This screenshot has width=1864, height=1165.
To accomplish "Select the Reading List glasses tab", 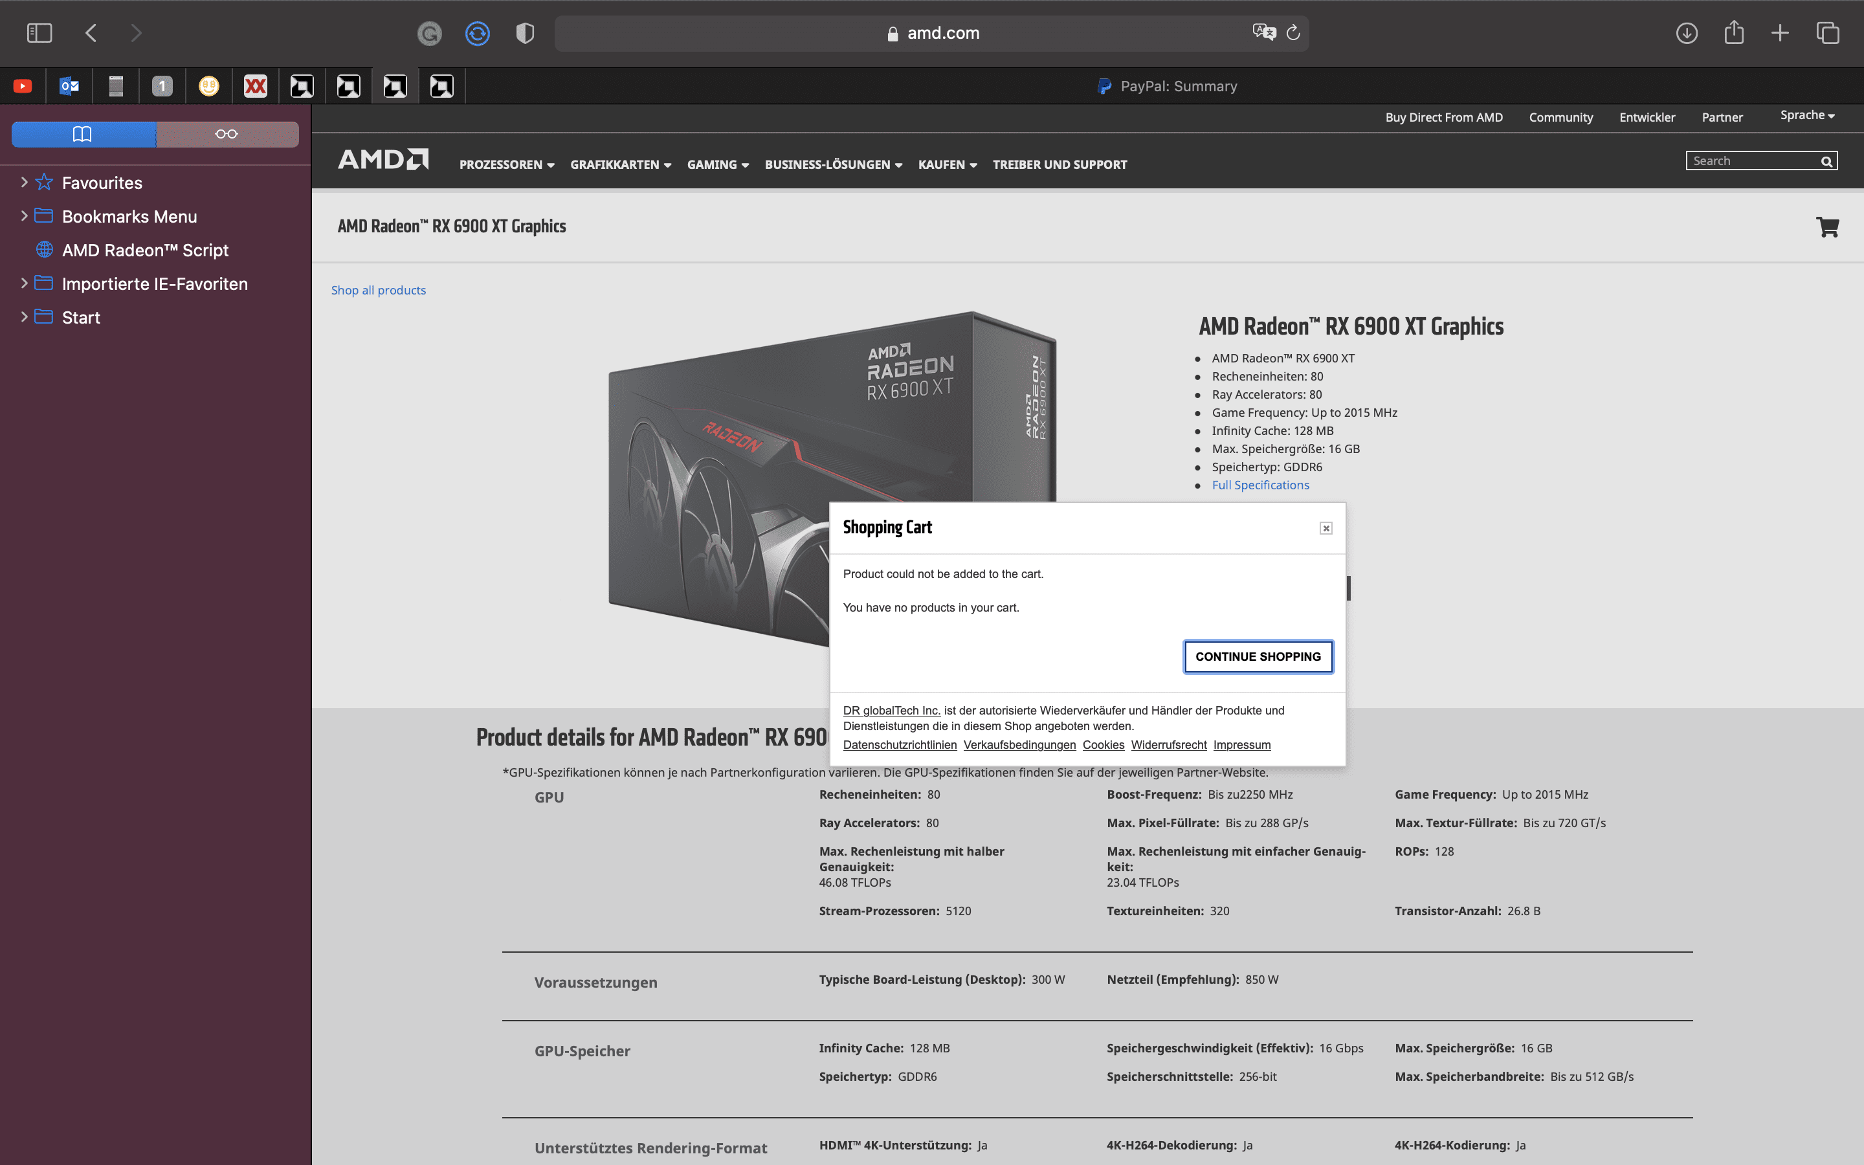I will click(x=227, y=134).
